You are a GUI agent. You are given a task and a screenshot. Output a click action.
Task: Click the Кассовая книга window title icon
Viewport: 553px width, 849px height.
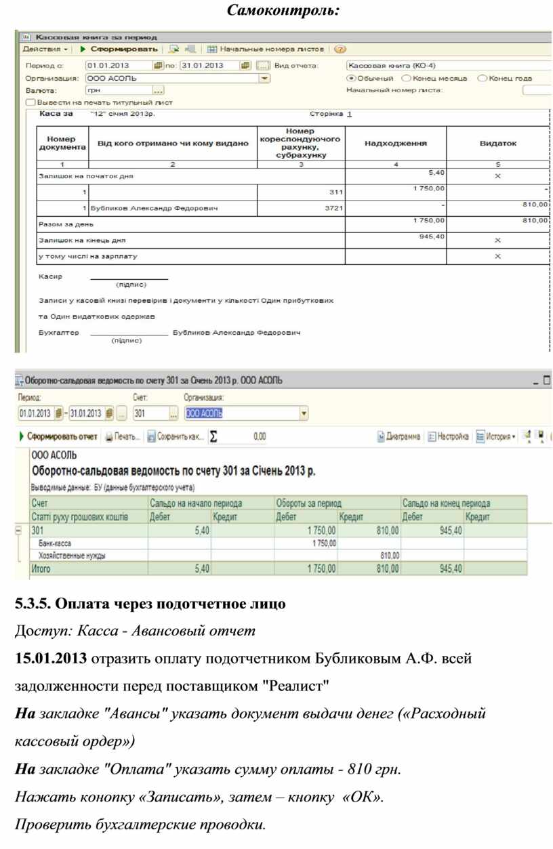coord(26,37)
